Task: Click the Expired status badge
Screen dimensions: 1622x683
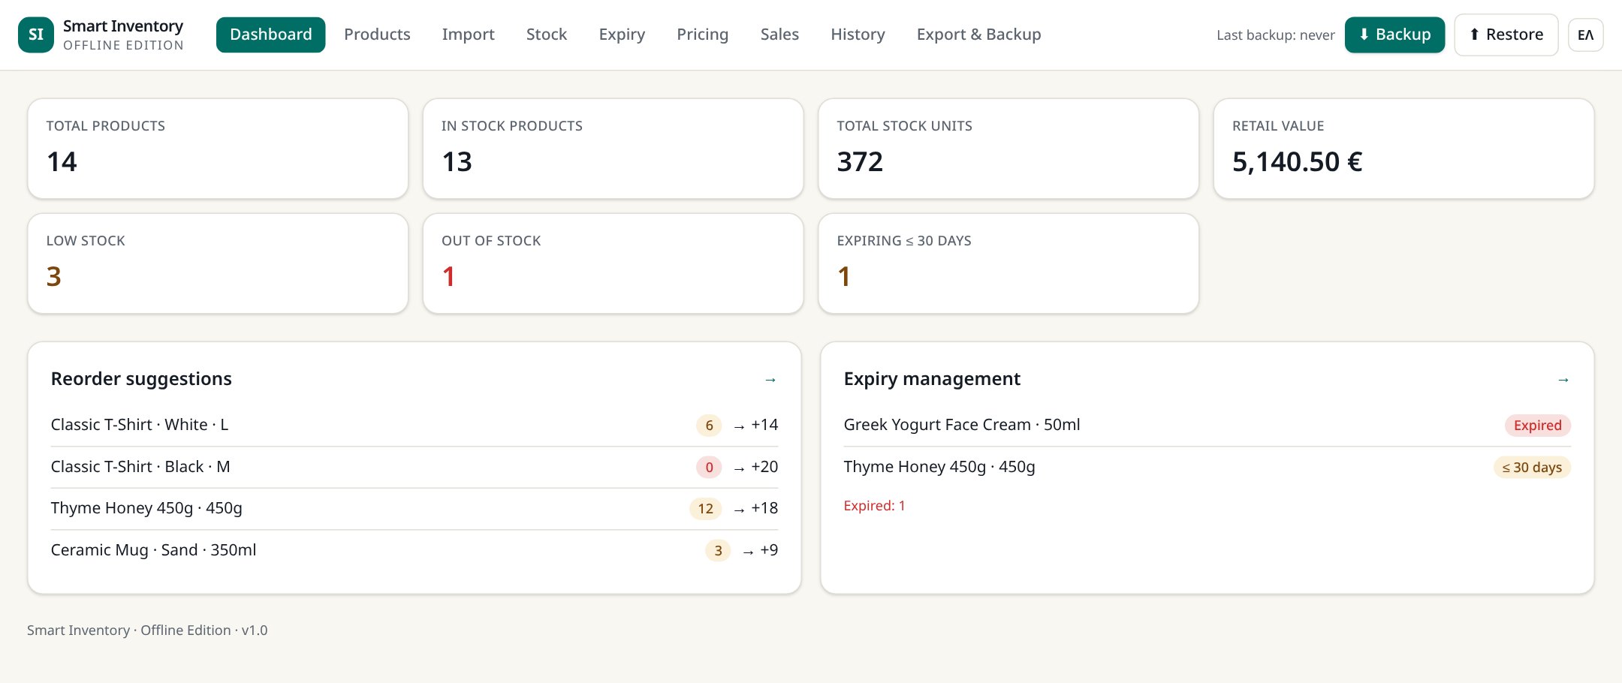Action: [1537, 426]
